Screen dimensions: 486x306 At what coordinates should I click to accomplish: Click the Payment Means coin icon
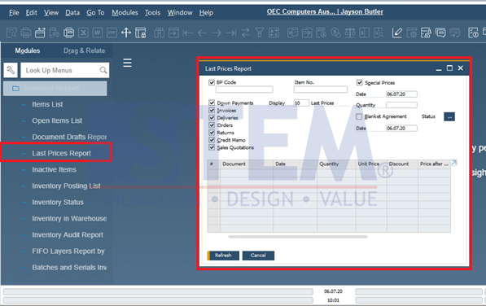(335, 33)
